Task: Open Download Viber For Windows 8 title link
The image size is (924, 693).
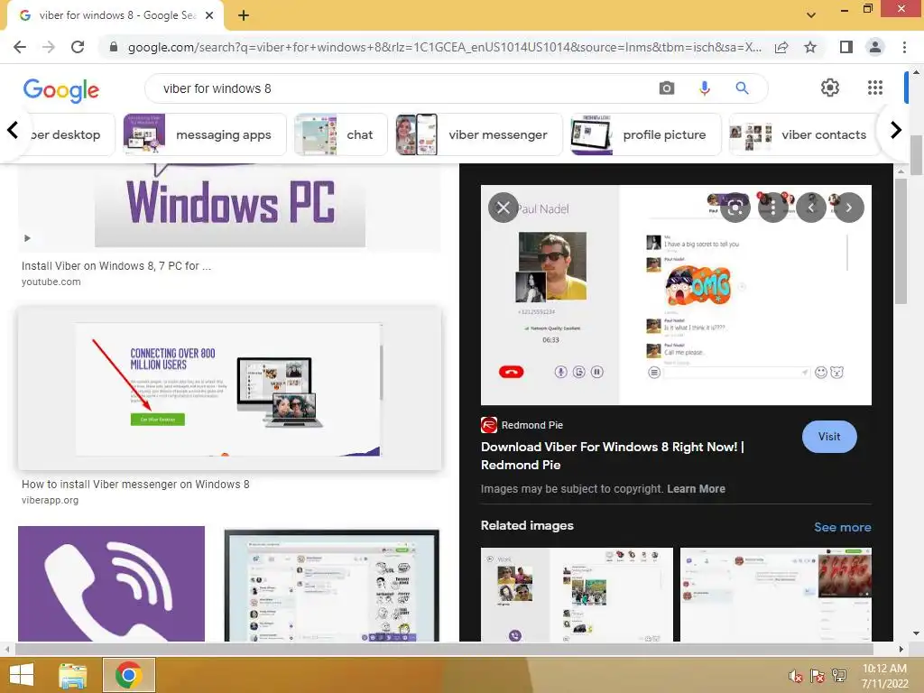Action: click(613, 456)
